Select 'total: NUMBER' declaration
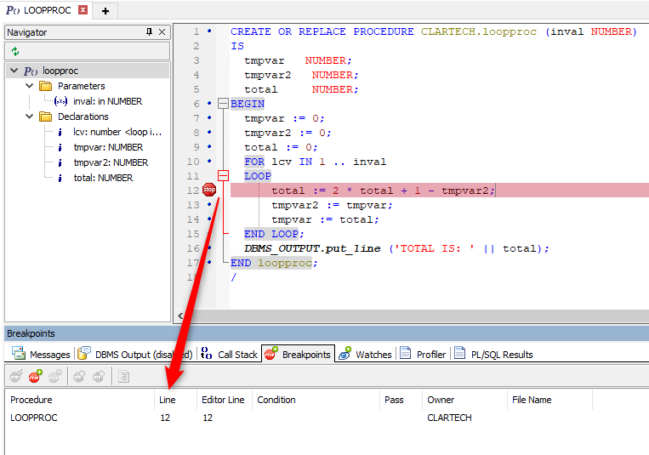 (103, 178)
